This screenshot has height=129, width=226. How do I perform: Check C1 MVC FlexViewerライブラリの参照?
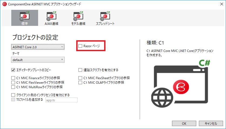pyautogui.click(x=13, y=83)
